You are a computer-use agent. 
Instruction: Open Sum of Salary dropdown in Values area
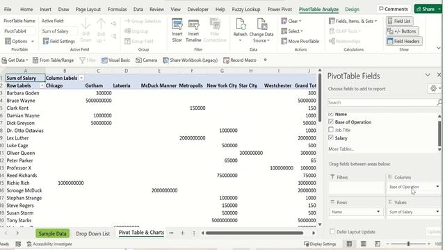437,212
